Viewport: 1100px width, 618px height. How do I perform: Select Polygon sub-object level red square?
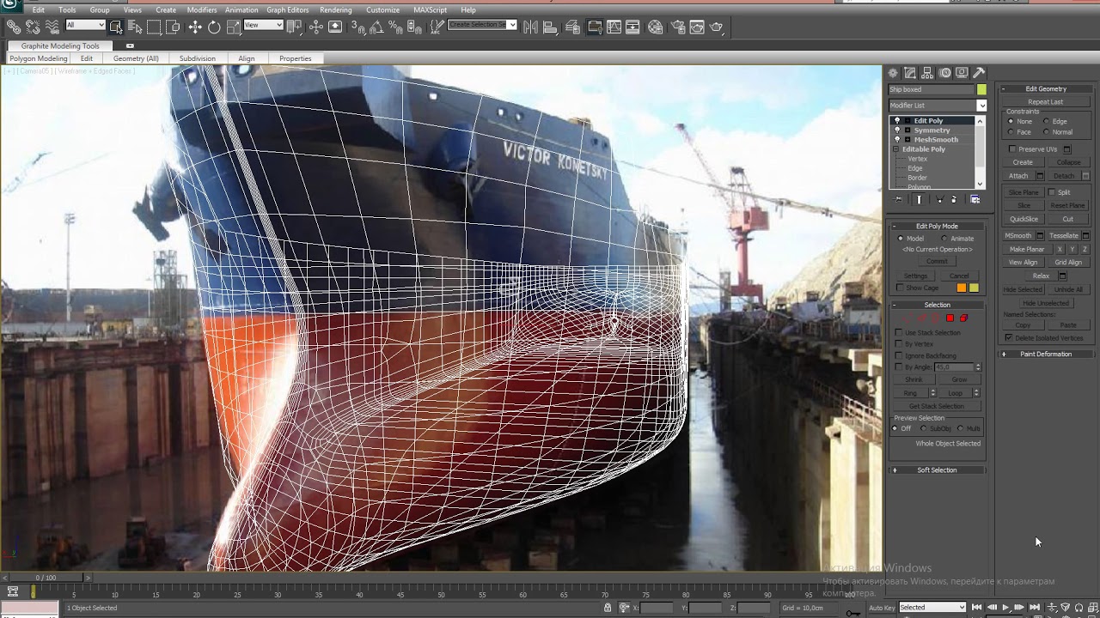point(950,318)
